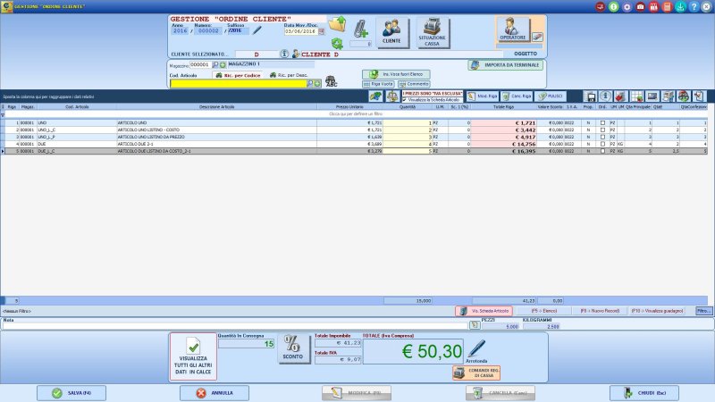Search warehouse with Magazzino magnifier icon
Viewport: 715px width, 402px height.
(x=215, y=64)
